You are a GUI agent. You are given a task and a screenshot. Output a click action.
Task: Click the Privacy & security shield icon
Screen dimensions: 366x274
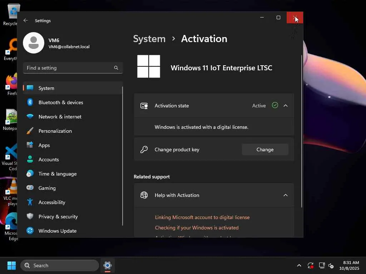point(30,216)
